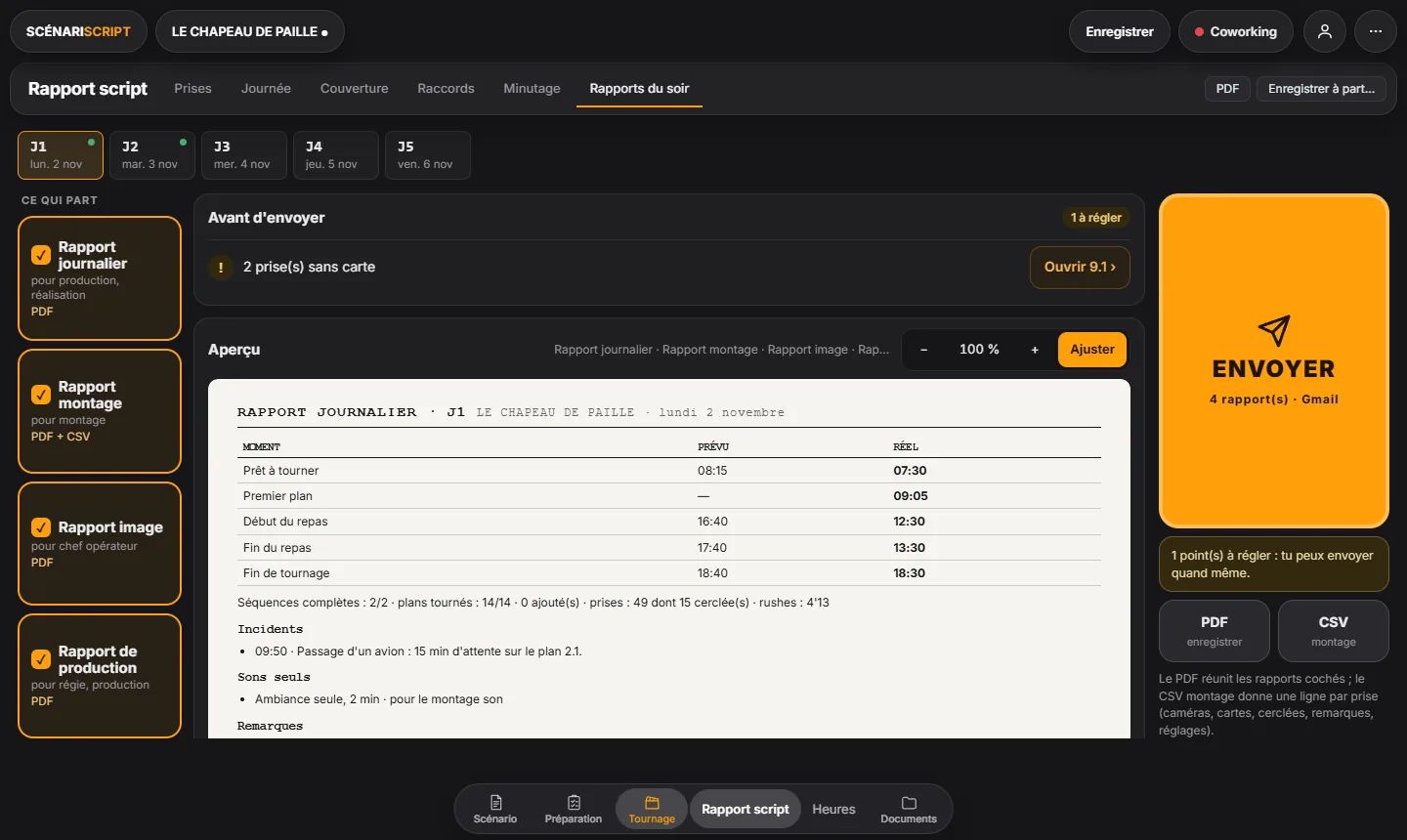
Task: Switch to the Journée tab
Action: [x=266, y=88]
